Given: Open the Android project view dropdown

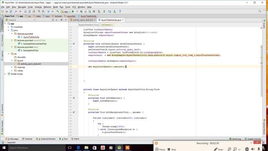Looking at the screenshot, I should coord(20,20).
